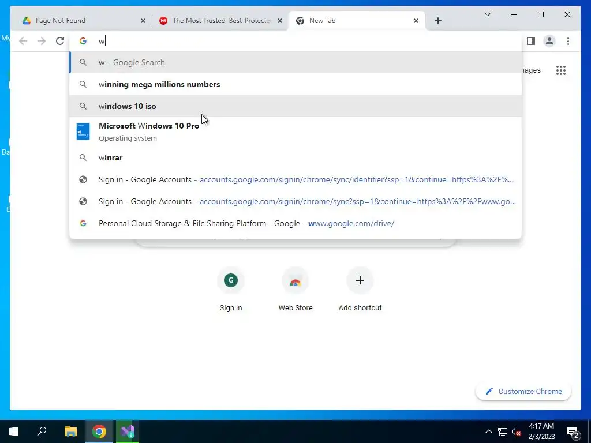Open a new tab with plus button
Viewport: 591px width, 443px height.
pos(437,21)
